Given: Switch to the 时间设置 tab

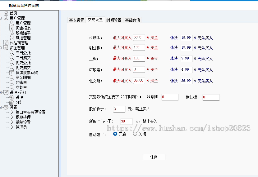Looking at the screenshot, I should [114, 20].
